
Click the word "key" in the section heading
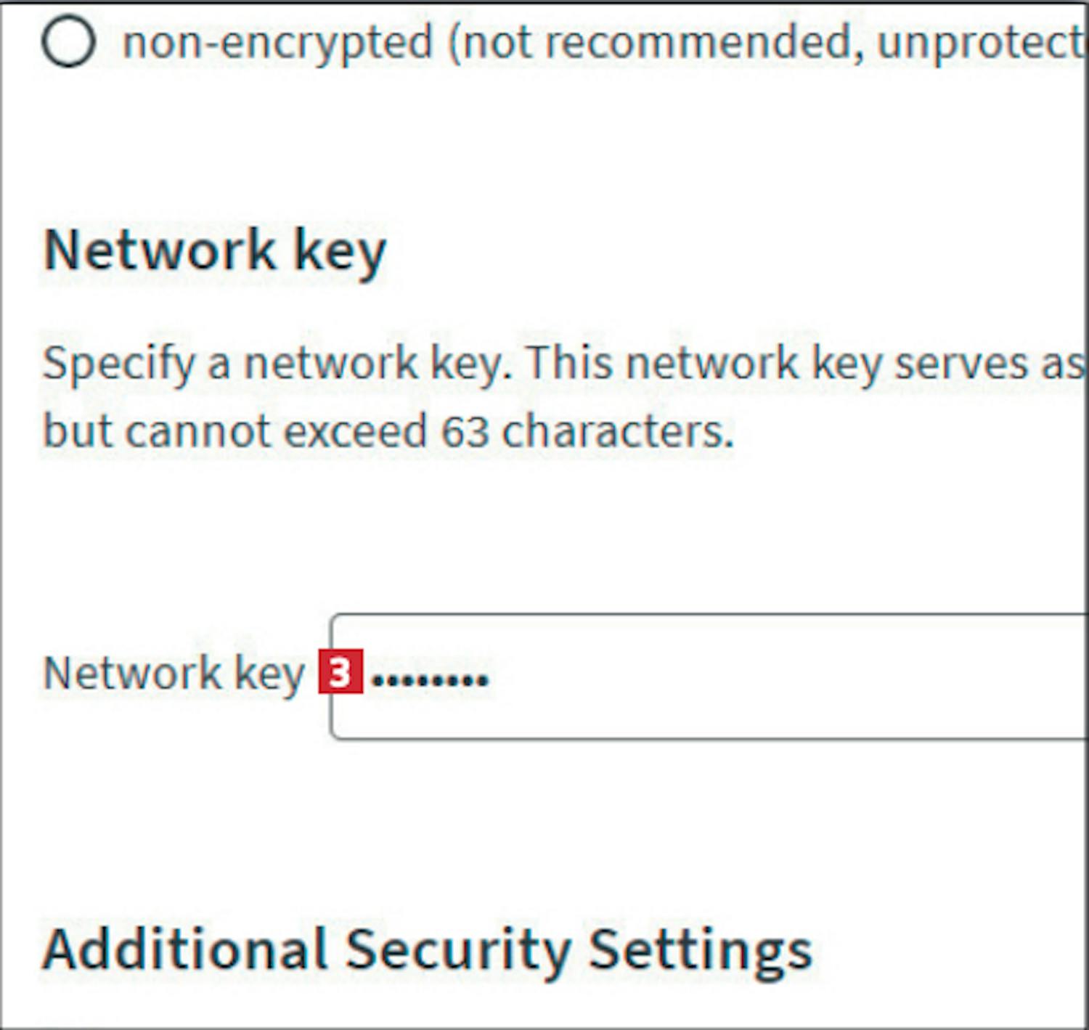(339, 251)
